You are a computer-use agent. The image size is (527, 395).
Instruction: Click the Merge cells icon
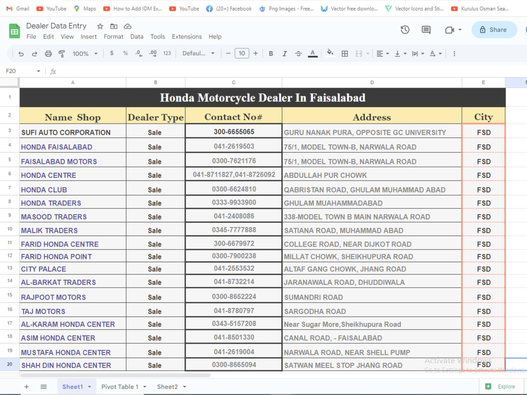pos(359,54)
